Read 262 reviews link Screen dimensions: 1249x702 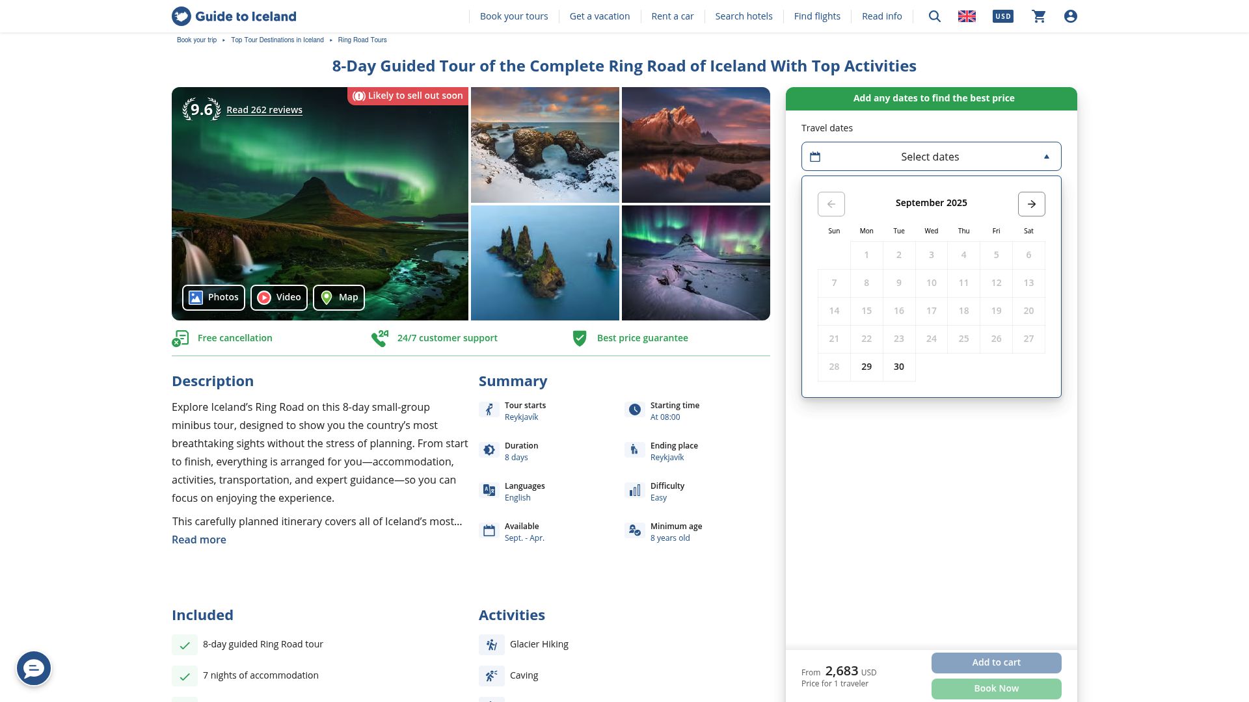(264, 110)
